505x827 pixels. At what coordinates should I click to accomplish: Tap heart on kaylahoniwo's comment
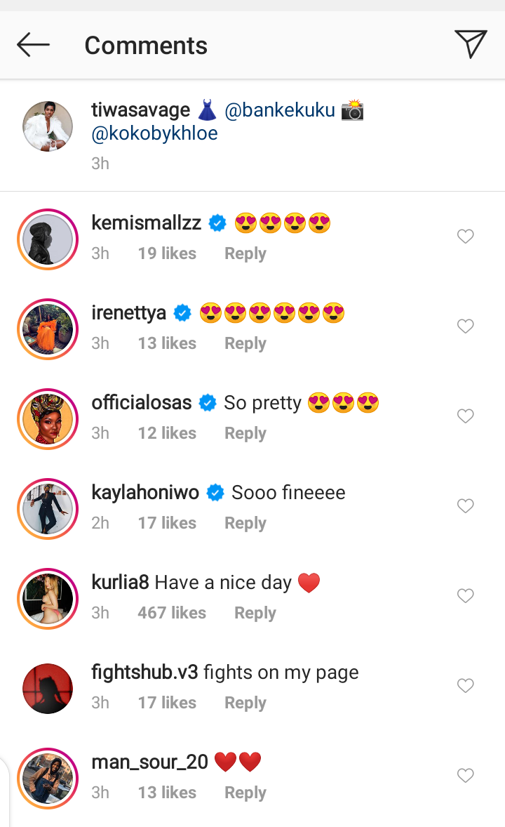pos(466,506)
